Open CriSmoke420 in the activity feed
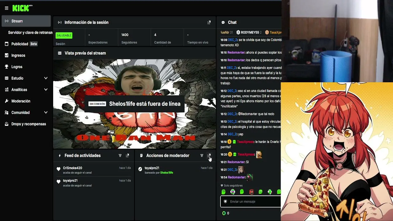The image size is (393, 221). pos(72,168)
